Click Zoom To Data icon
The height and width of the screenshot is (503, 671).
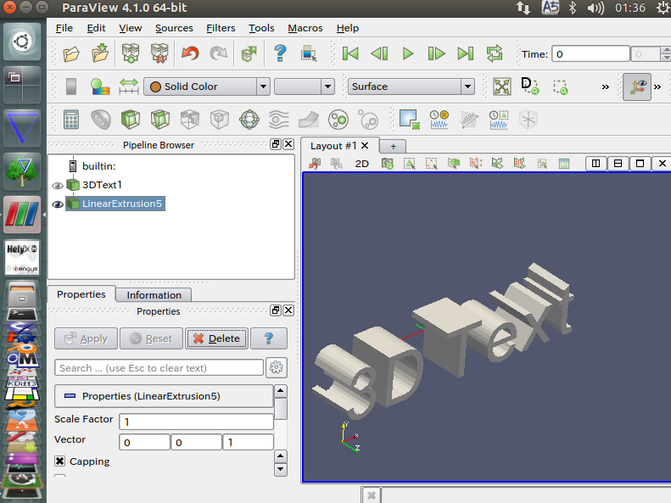pos(530,87)
